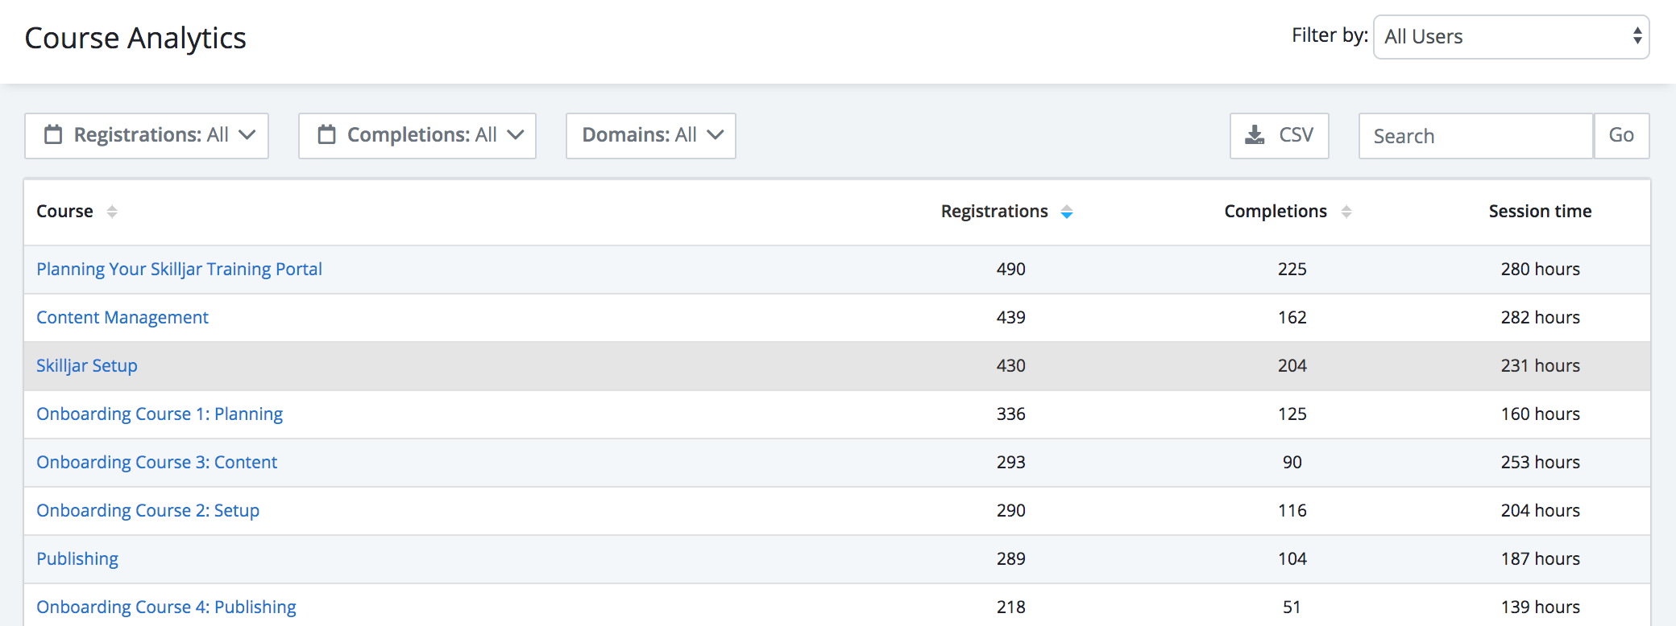Click the 104 completions value
Image resolution: width=1676 pixels, height=626 pixels.
coord(1292,558)
